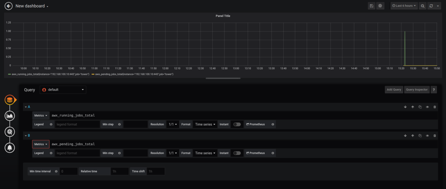Delete query A with the trash icon

click(434, 107)
